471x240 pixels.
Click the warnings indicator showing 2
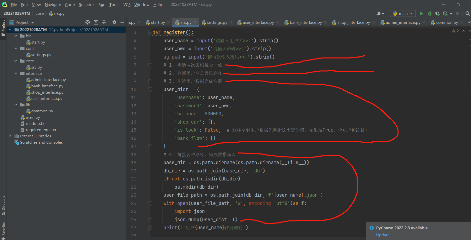coord(455,31)
